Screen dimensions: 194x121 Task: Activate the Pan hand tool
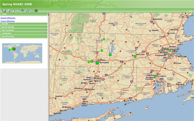point(13,10)
